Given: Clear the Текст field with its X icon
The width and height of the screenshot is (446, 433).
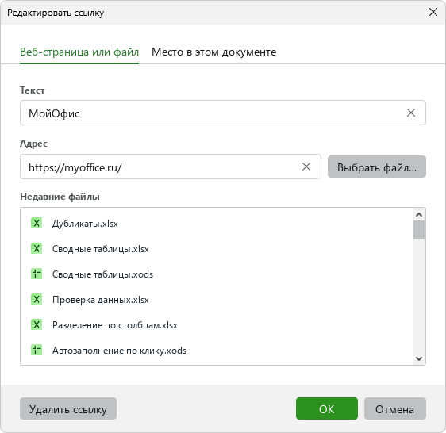Looking at the screenshot, I should click(411, 113).
